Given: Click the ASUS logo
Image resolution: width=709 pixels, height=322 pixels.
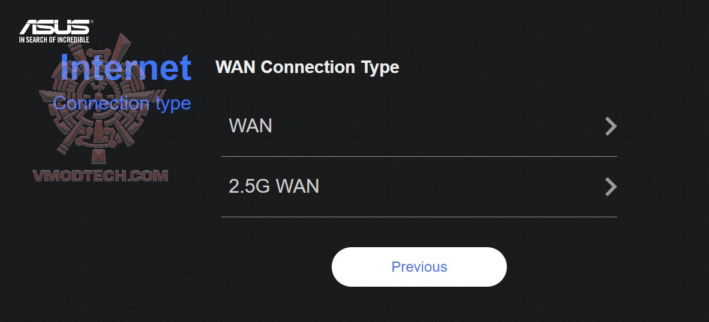Looking at the screenshot, I should point(55,28).
